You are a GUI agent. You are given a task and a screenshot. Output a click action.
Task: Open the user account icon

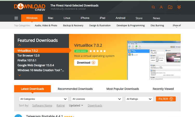point(161,7)
